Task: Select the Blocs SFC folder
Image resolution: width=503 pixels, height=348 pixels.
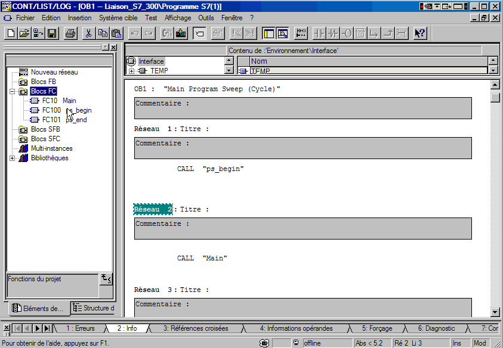Action: click(45, 139)
